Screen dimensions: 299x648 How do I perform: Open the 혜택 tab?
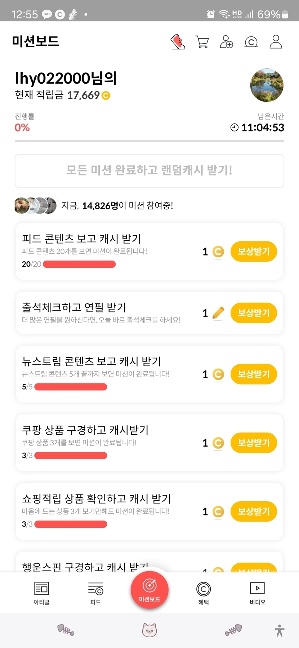[x=204, y=593]
